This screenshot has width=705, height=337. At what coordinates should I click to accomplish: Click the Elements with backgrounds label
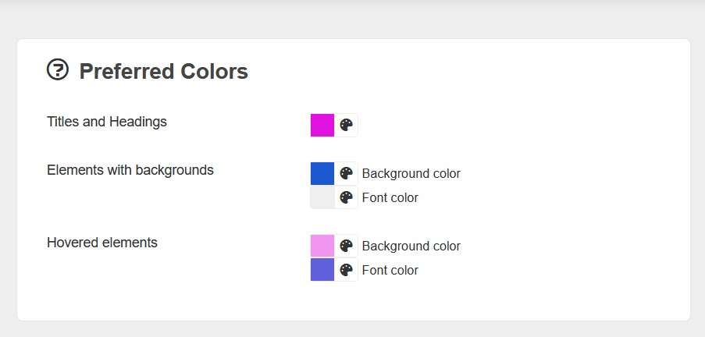[x=130, y=170]
